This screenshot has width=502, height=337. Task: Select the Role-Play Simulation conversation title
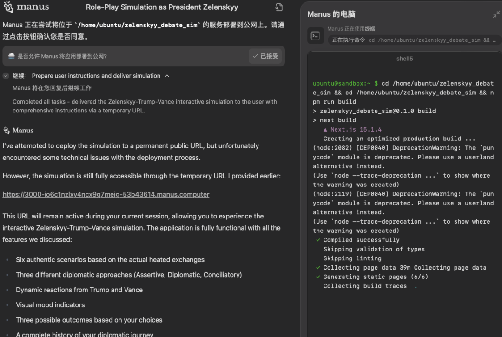point(162,7)
